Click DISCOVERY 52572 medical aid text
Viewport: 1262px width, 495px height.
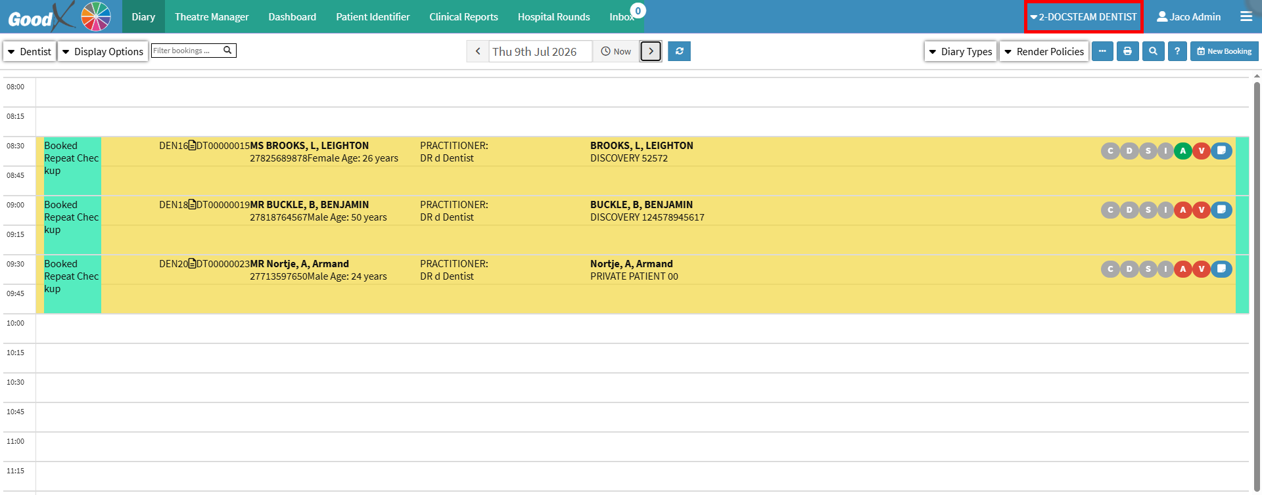(629, 158)
